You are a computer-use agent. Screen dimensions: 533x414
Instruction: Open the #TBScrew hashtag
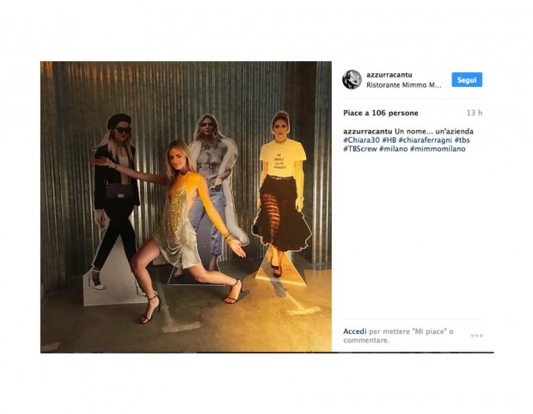pyautogui.click(x=360, y=149)
